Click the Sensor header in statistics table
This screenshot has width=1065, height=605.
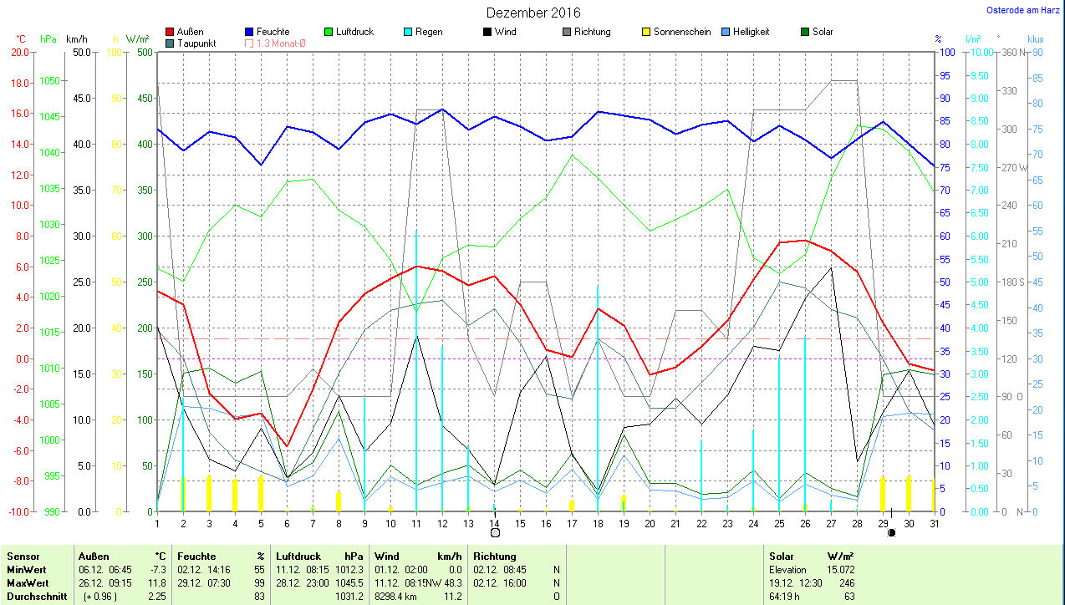[x=23, y=556]
